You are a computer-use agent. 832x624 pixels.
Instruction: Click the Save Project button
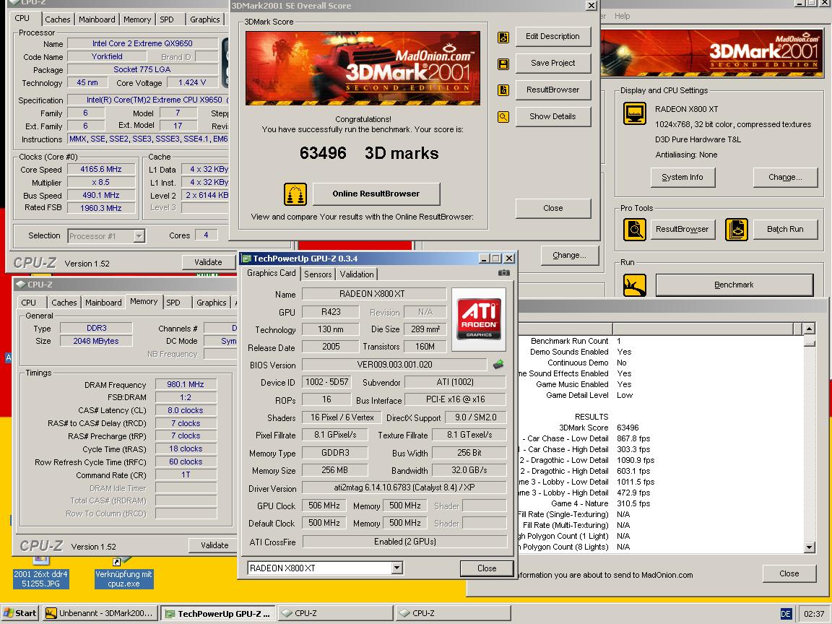click(553, 63)
